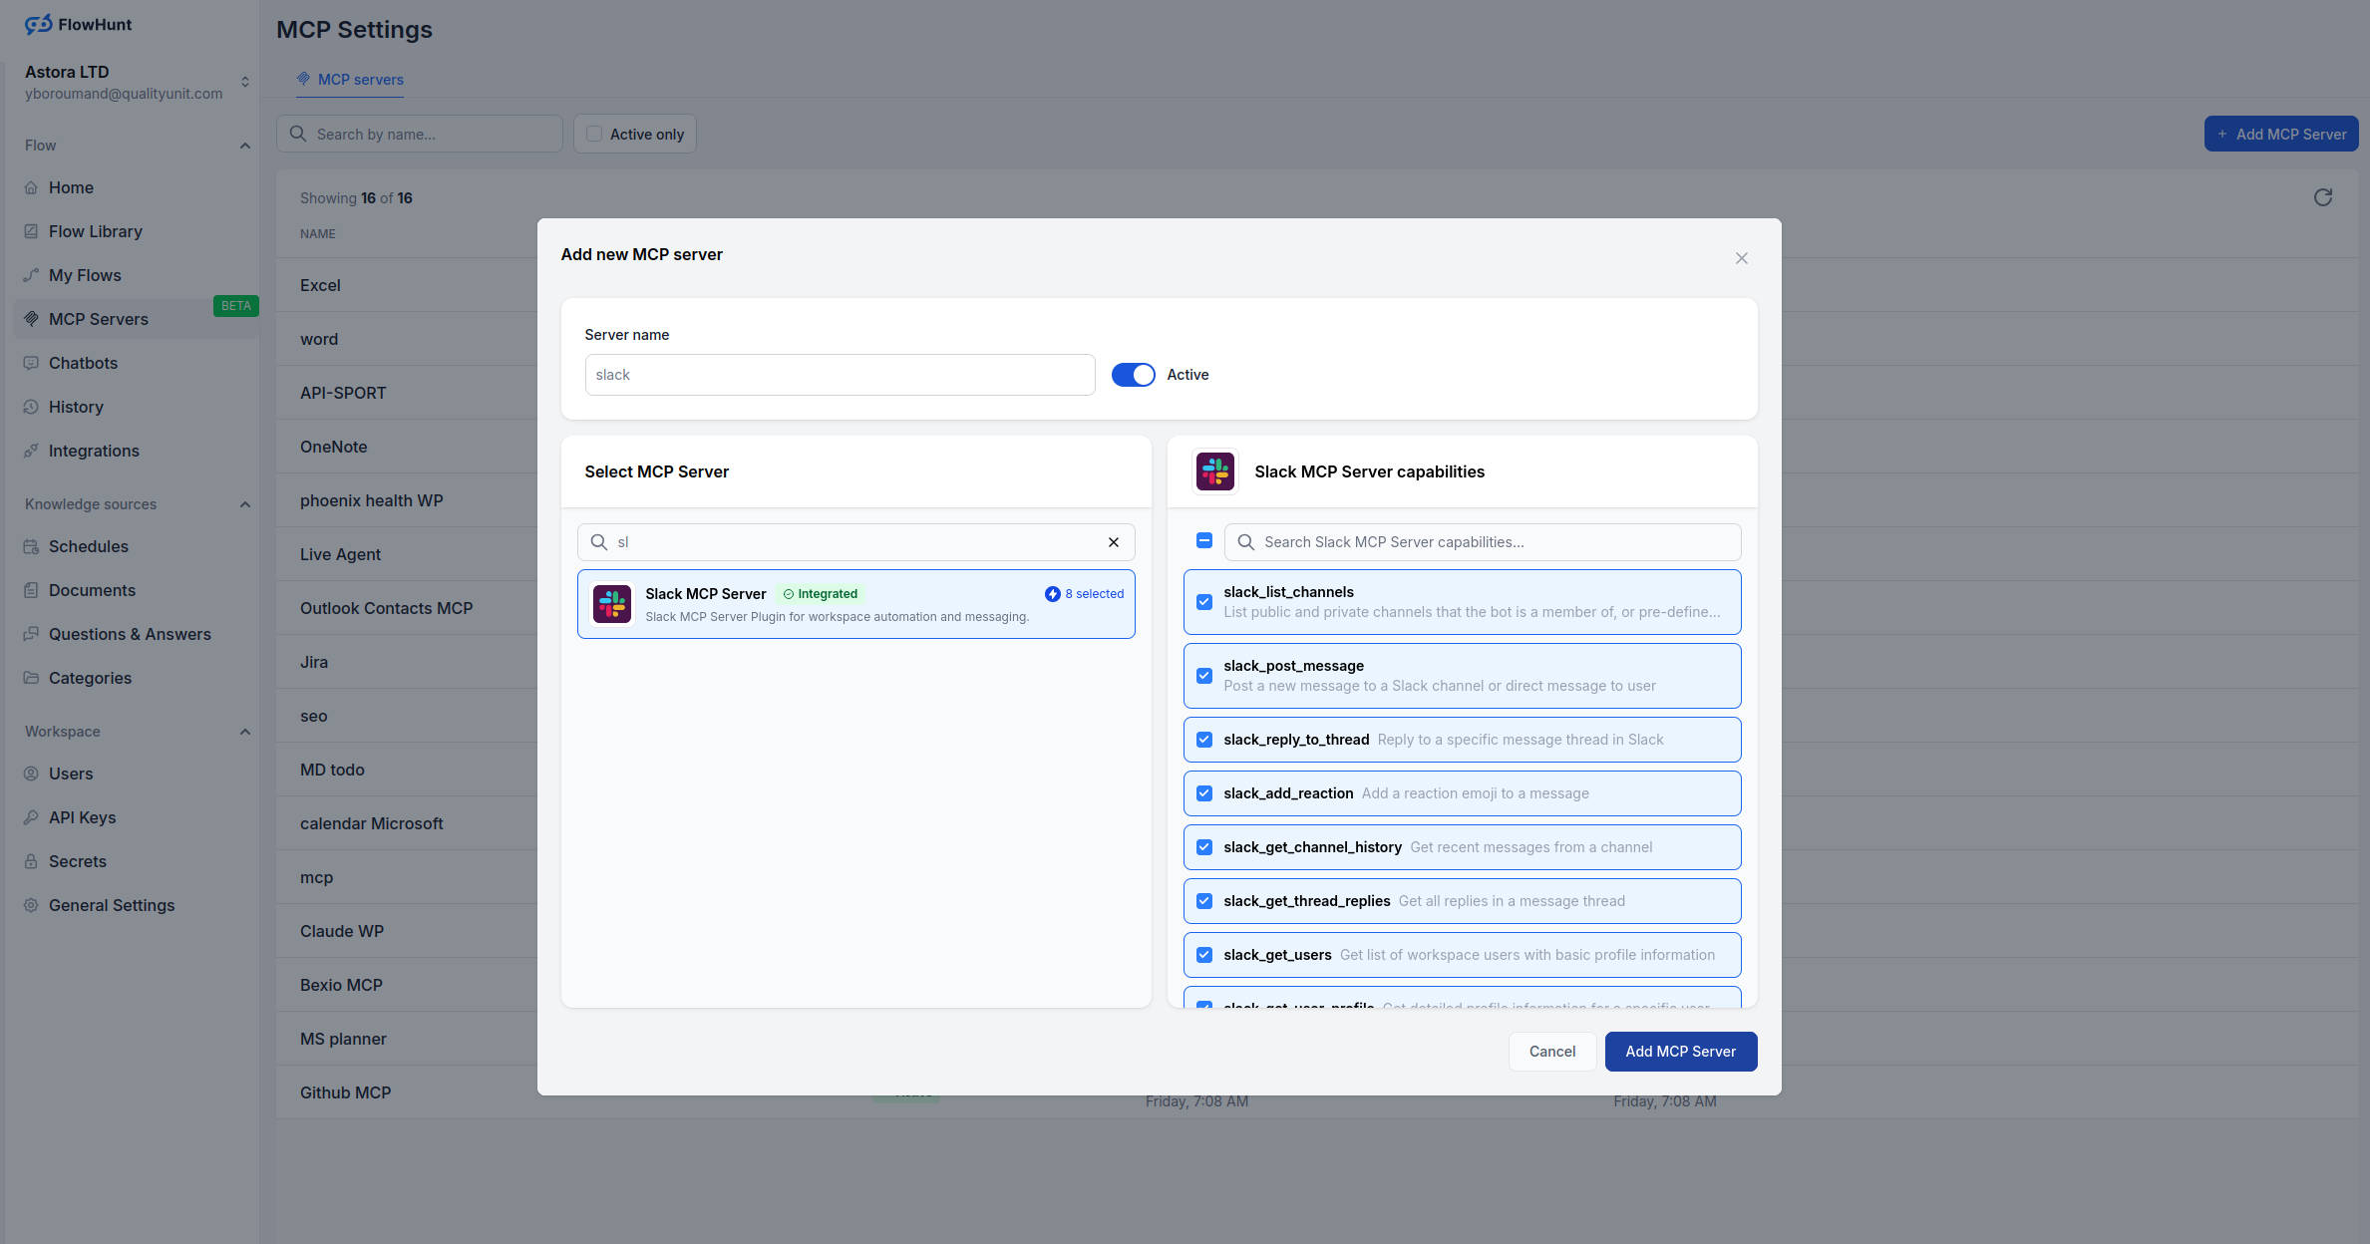Click the Slack icon in capabilities header
Viewport: 2370px width, 1244px height.
(x=1214, y=471)
